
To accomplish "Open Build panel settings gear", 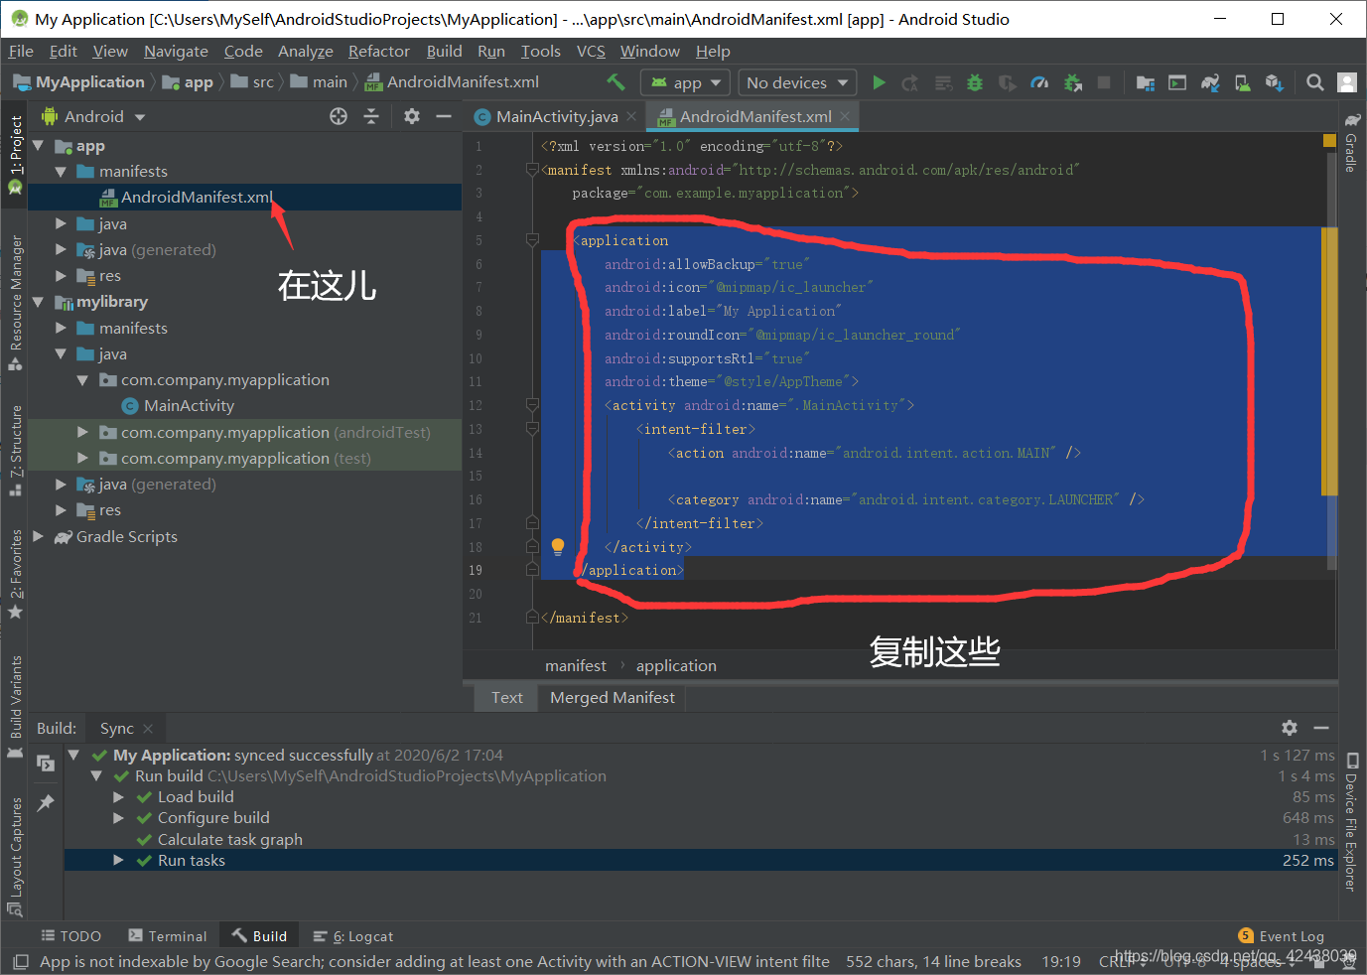I will 1290,728.
